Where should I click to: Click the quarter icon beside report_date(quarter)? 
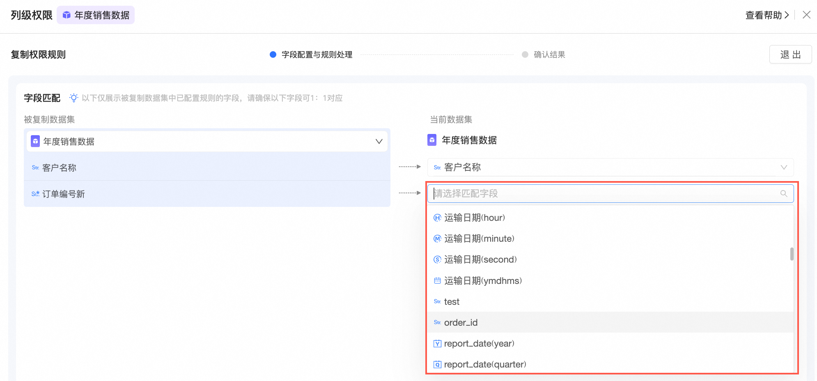437,364
